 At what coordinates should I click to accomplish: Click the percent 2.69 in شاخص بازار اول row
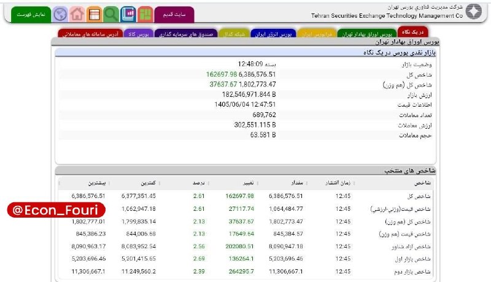click(x=199, y=259)
